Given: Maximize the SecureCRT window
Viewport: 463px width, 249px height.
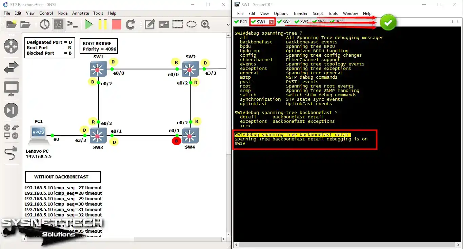Looking at the screenshot, I should [439, 4].
